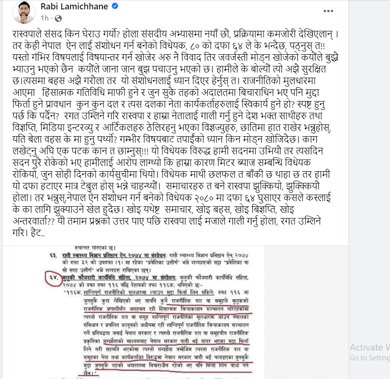This screenshot has width=390, height=379.
Task: Open the three-dot post options menu
Action: point(328,11)
